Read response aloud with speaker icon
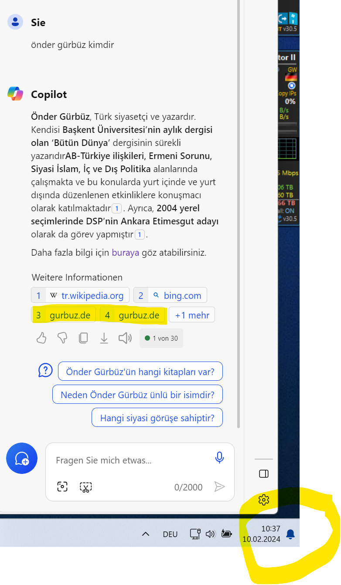Screen dimensions: 341x585 [x=125, y=338]
